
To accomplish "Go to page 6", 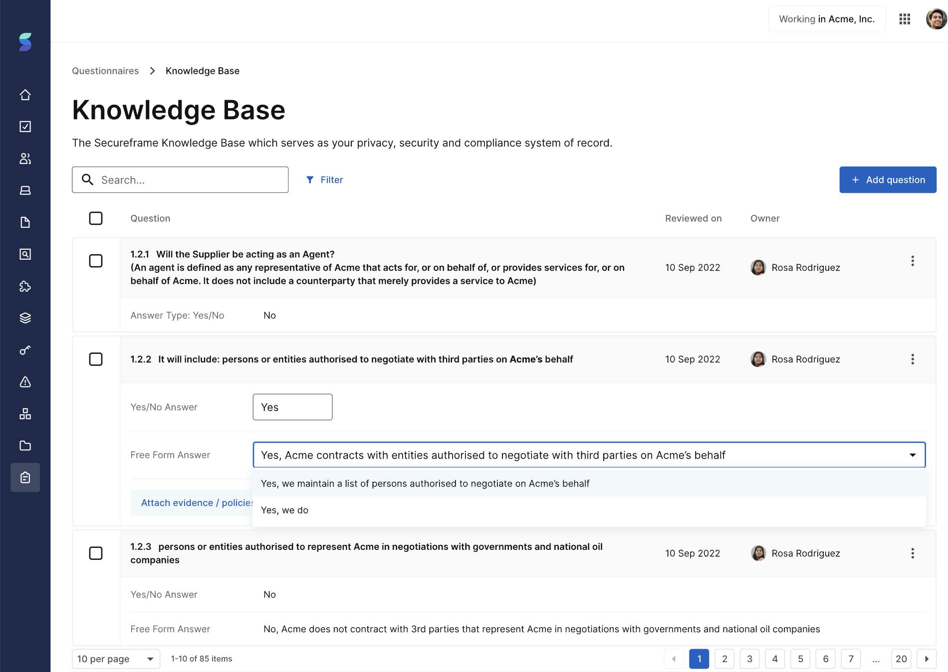I will coord(825,659).
